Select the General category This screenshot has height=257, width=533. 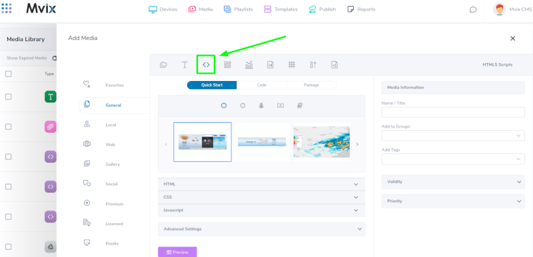115,106
